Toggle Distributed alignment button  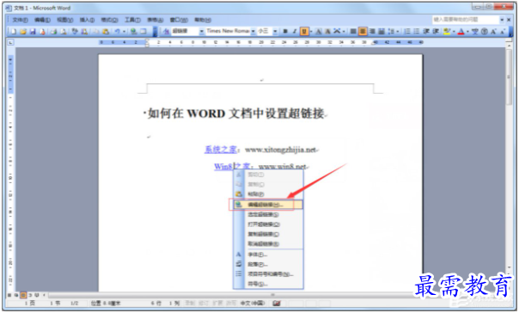tap(382, 32)
